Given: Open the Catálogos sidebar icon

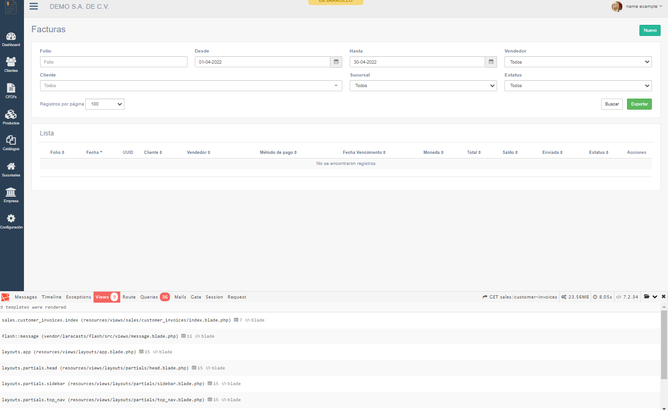Looking at the screenshot, I should (x=11, y=143).
